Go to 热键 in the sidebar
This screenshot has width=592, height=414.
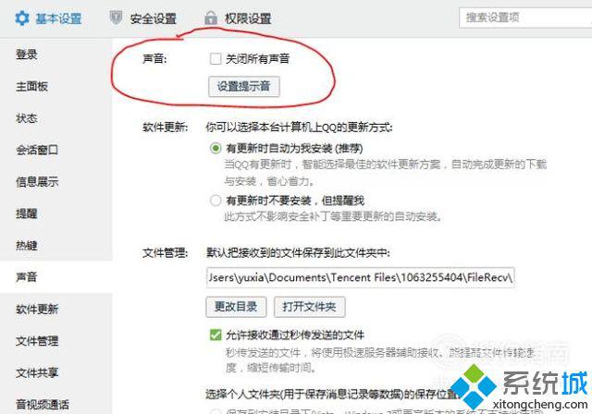(x=27, y=246)
